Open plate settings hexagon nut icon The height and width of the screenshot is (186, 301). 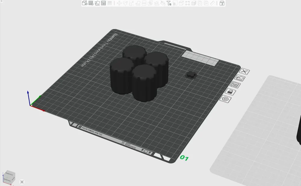point(225,99)
